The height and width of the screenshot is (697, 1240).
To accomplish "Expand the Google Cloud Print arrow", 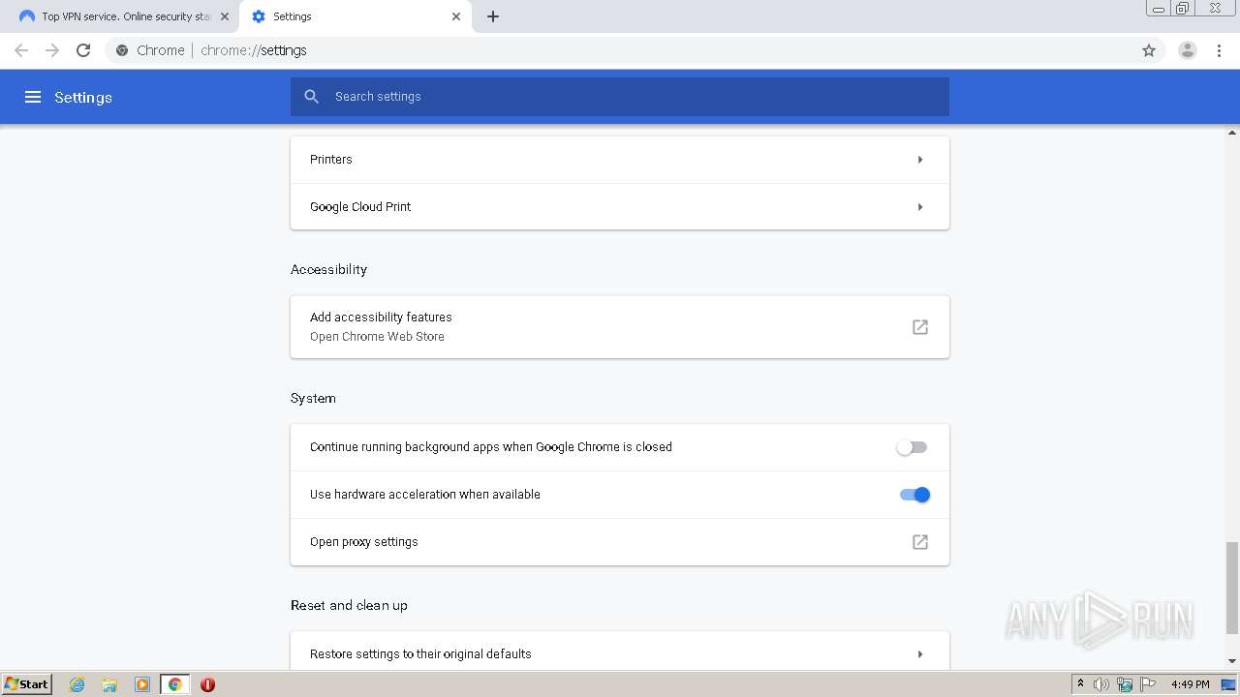I will [x=920, y=207].
